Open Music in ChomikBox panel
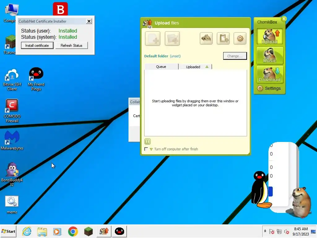 270,55
